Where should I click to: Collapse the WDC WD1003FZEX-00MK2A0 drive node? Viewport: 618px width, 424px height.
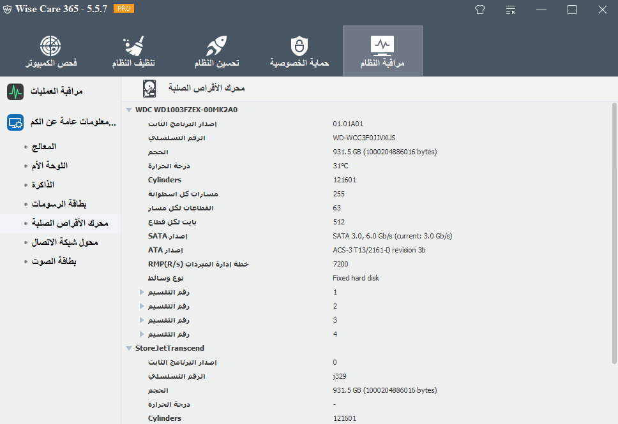tap(129, 110)
